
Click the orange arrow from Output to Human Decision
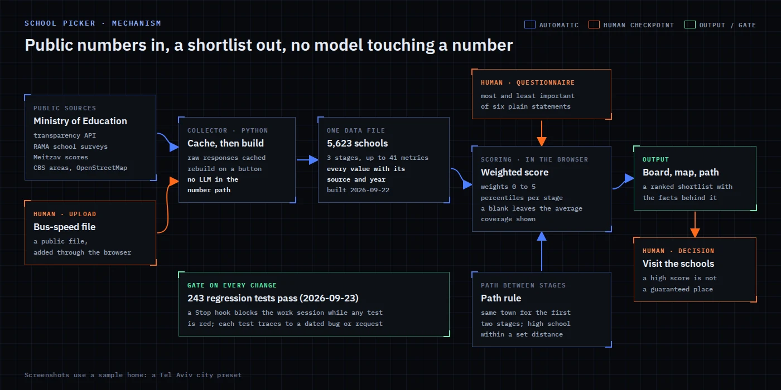(x=695, y=224)
